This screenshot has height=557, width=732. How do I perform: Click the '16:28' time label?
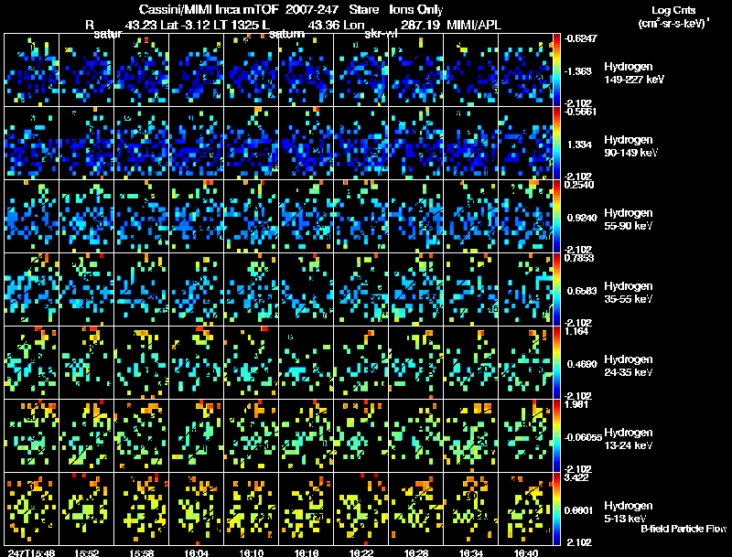416,553
